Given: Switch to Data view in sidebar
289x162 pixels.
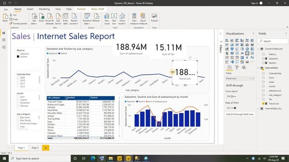Looking at the screenshot, I should [4, 40].
